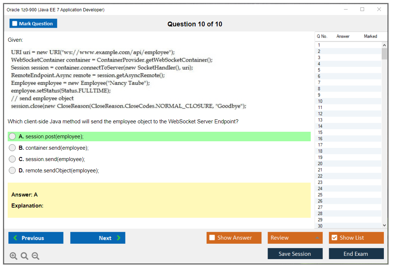Click the End Exam button
The image size is (393, 269).
[x=356, y=254]
